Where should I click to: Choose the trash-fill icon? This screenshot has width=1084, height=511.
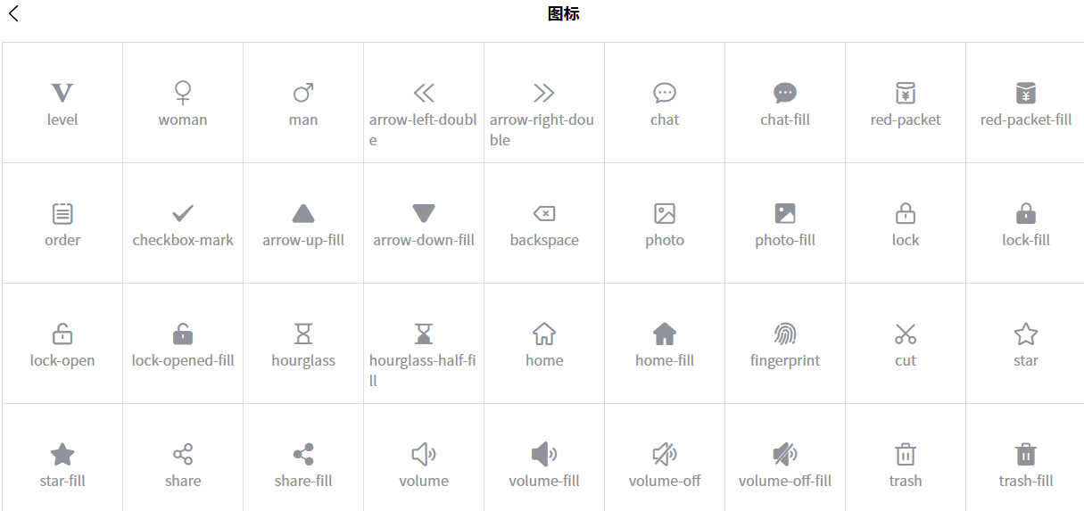pos(1026,454)
